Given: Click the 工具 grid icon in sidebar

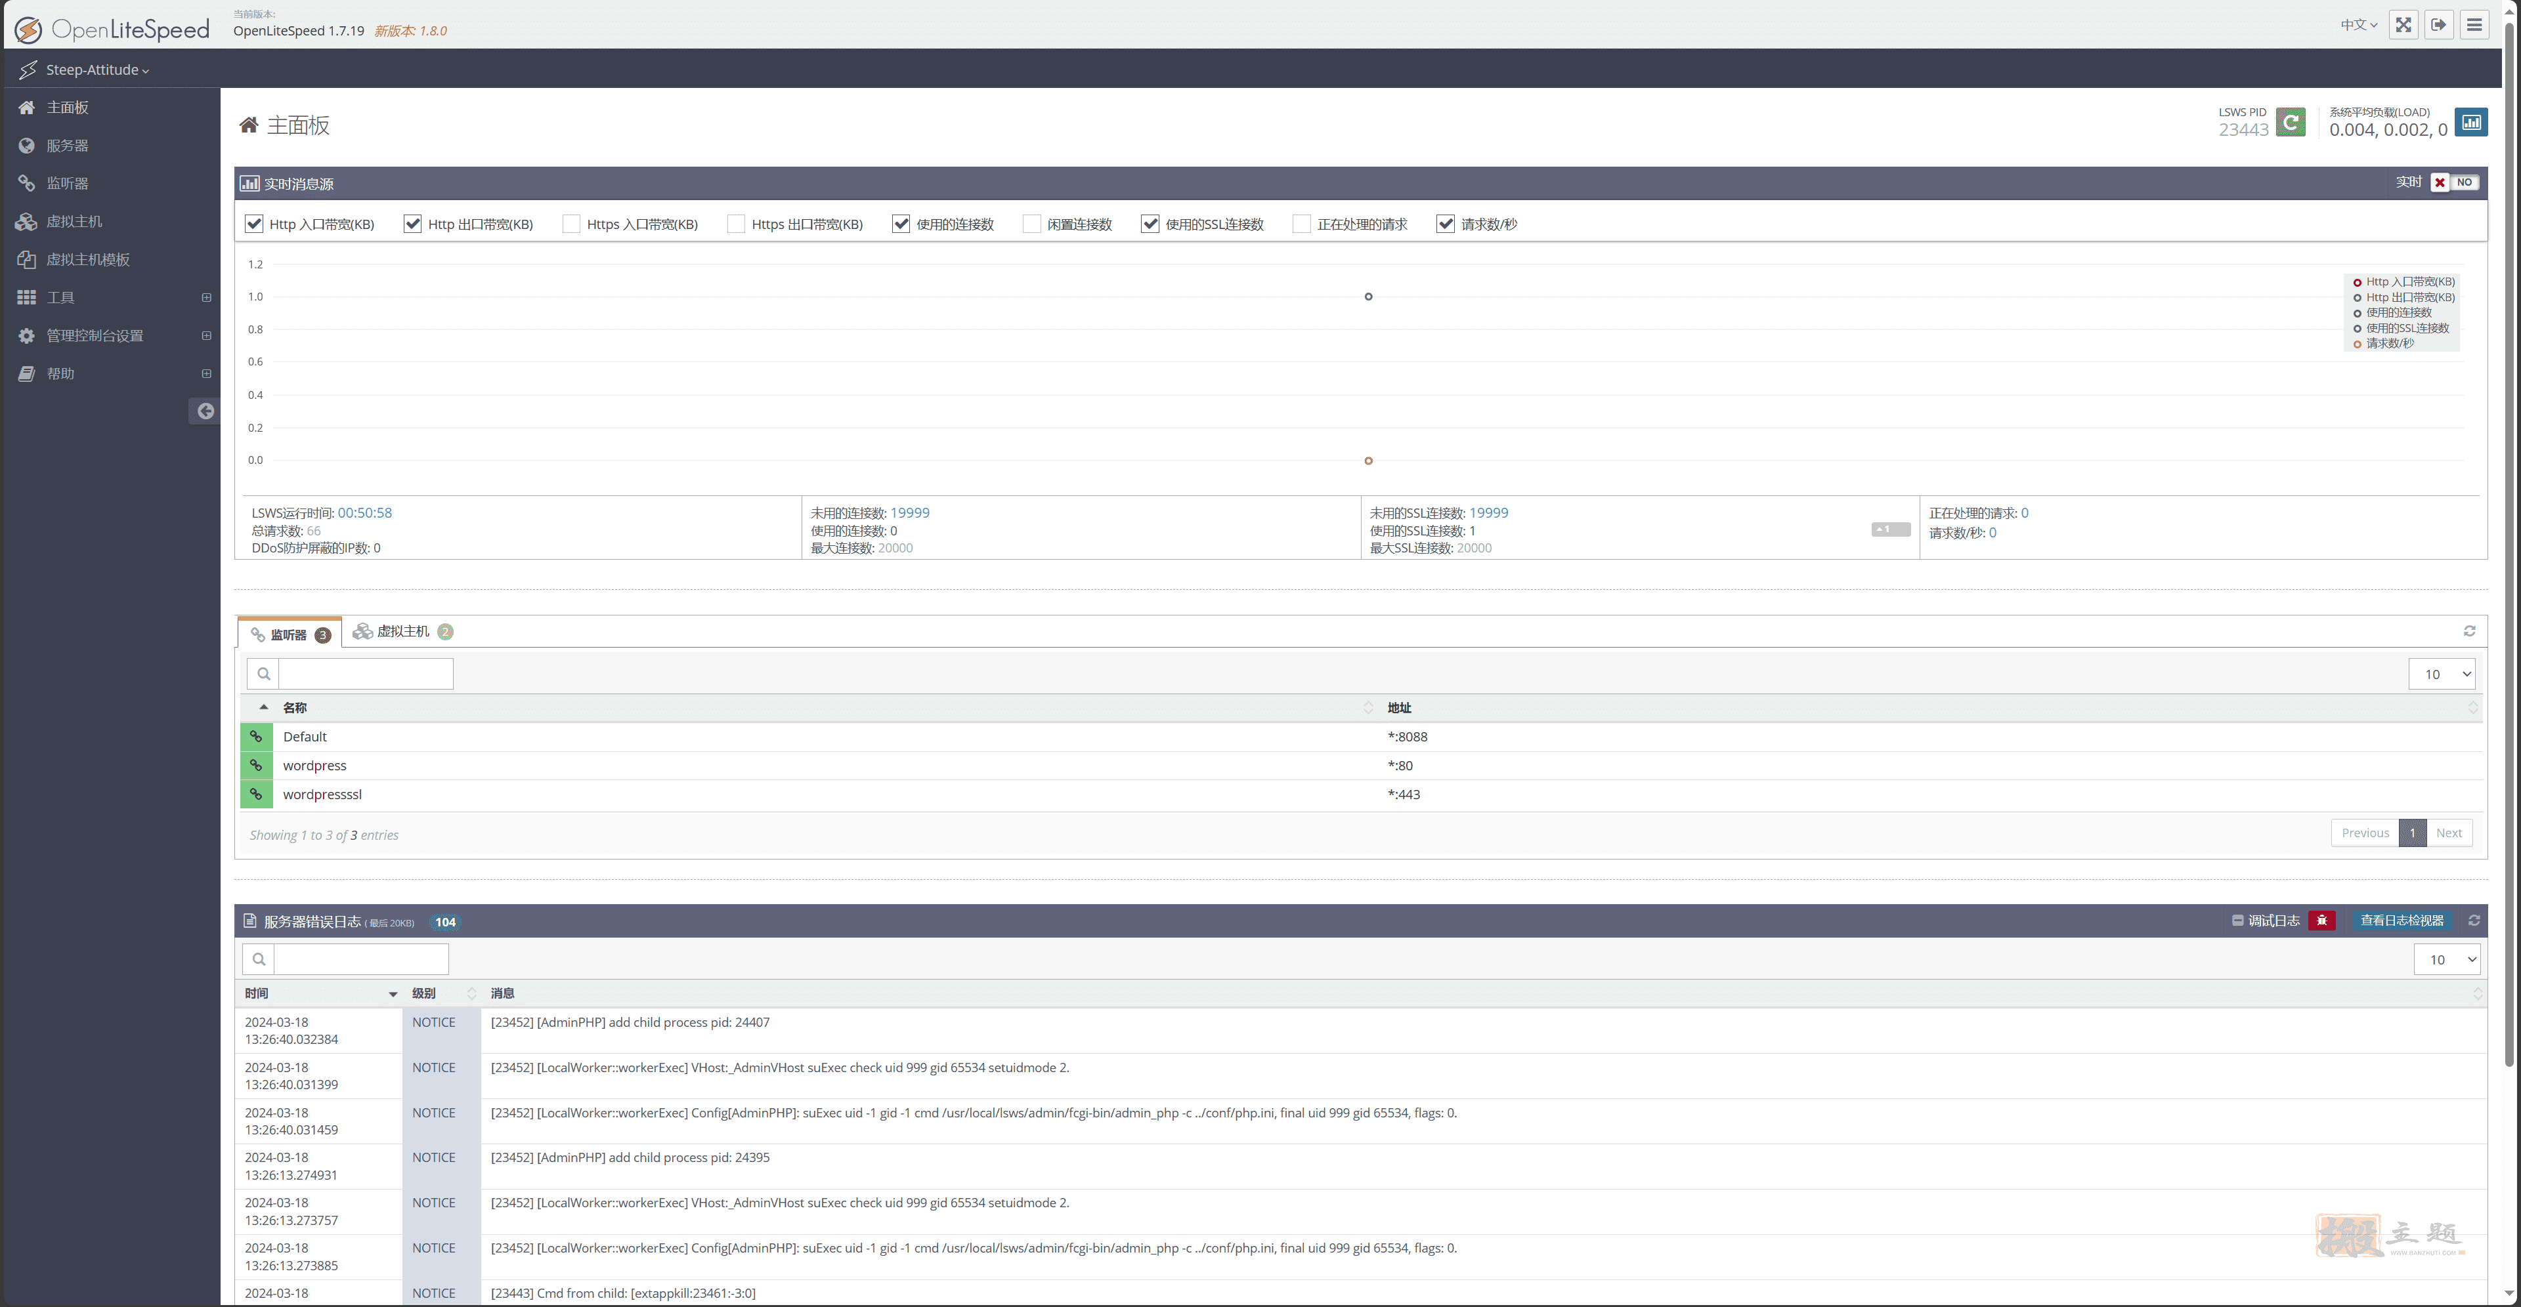Looking at the screenshot, I should point(26,297).
